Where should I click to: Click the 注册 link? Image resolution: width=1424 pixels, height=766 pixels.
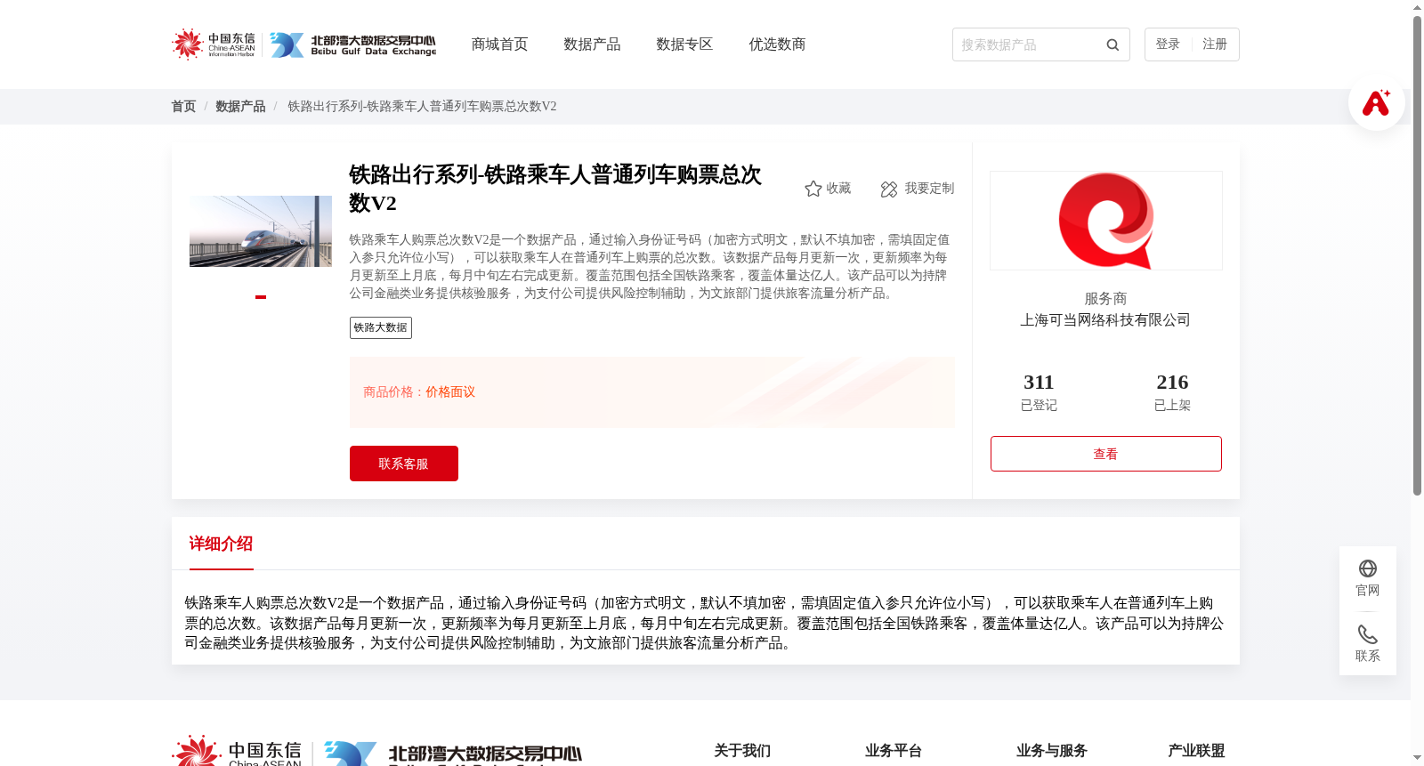point(1215,44)
